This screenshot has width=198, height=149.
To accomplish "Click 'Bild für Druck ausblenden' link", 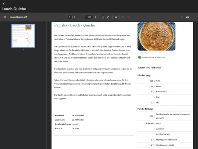I will (x=153, y=57).
